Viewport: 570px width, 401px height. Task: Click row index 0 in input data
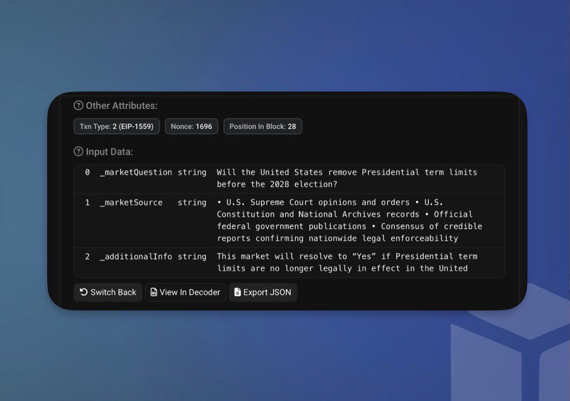87,172
